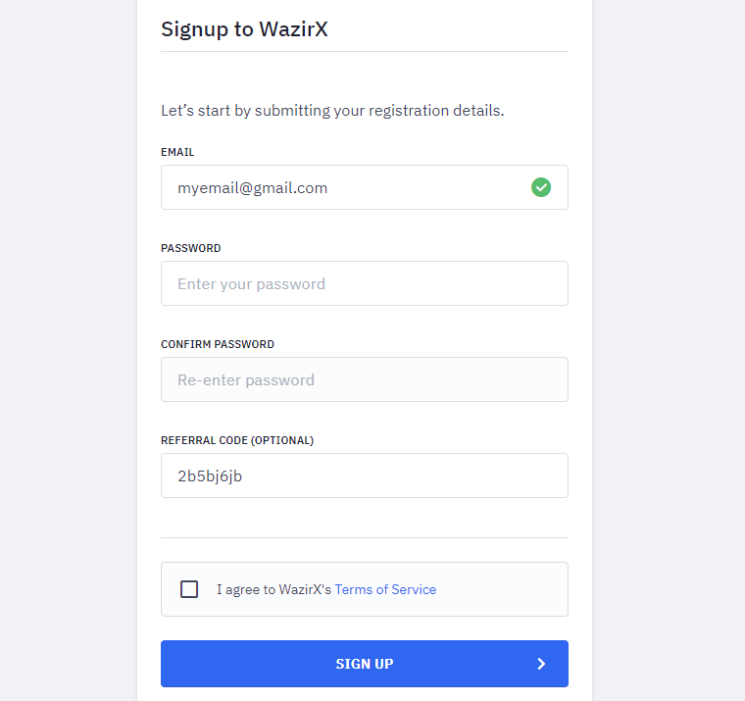Image resolution: width=745 pixels, height=701 pixels.
Task: Click the EMAIL field label
Action: (177, 152)
